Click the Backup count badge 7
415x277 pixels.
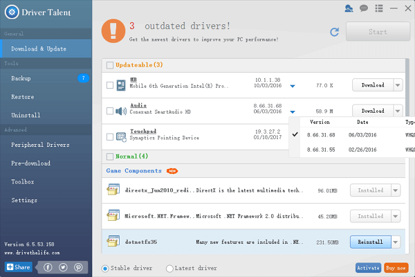(x=84, y=78)
